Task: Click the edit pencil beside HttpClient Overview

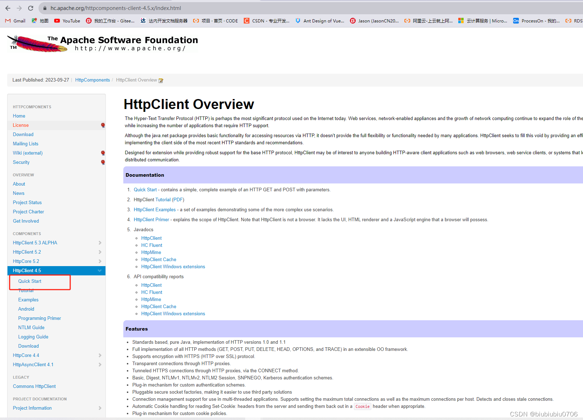Action: pyautogui.click(x=161, y=80)
